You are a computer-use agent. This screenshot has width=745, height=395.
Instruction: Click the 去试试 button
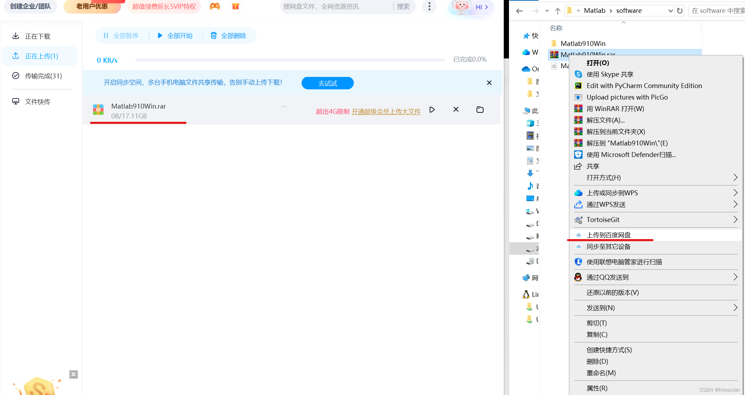[x=327, y=83]
